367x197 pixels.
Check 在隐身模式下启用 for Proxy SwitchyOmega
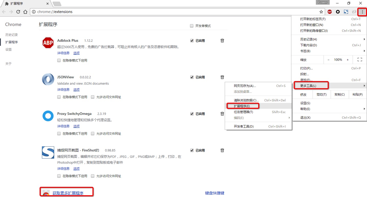59,133
